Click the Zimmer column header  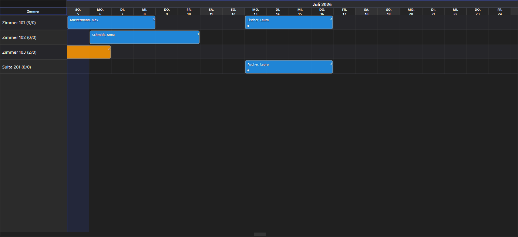tap(33, 11)
